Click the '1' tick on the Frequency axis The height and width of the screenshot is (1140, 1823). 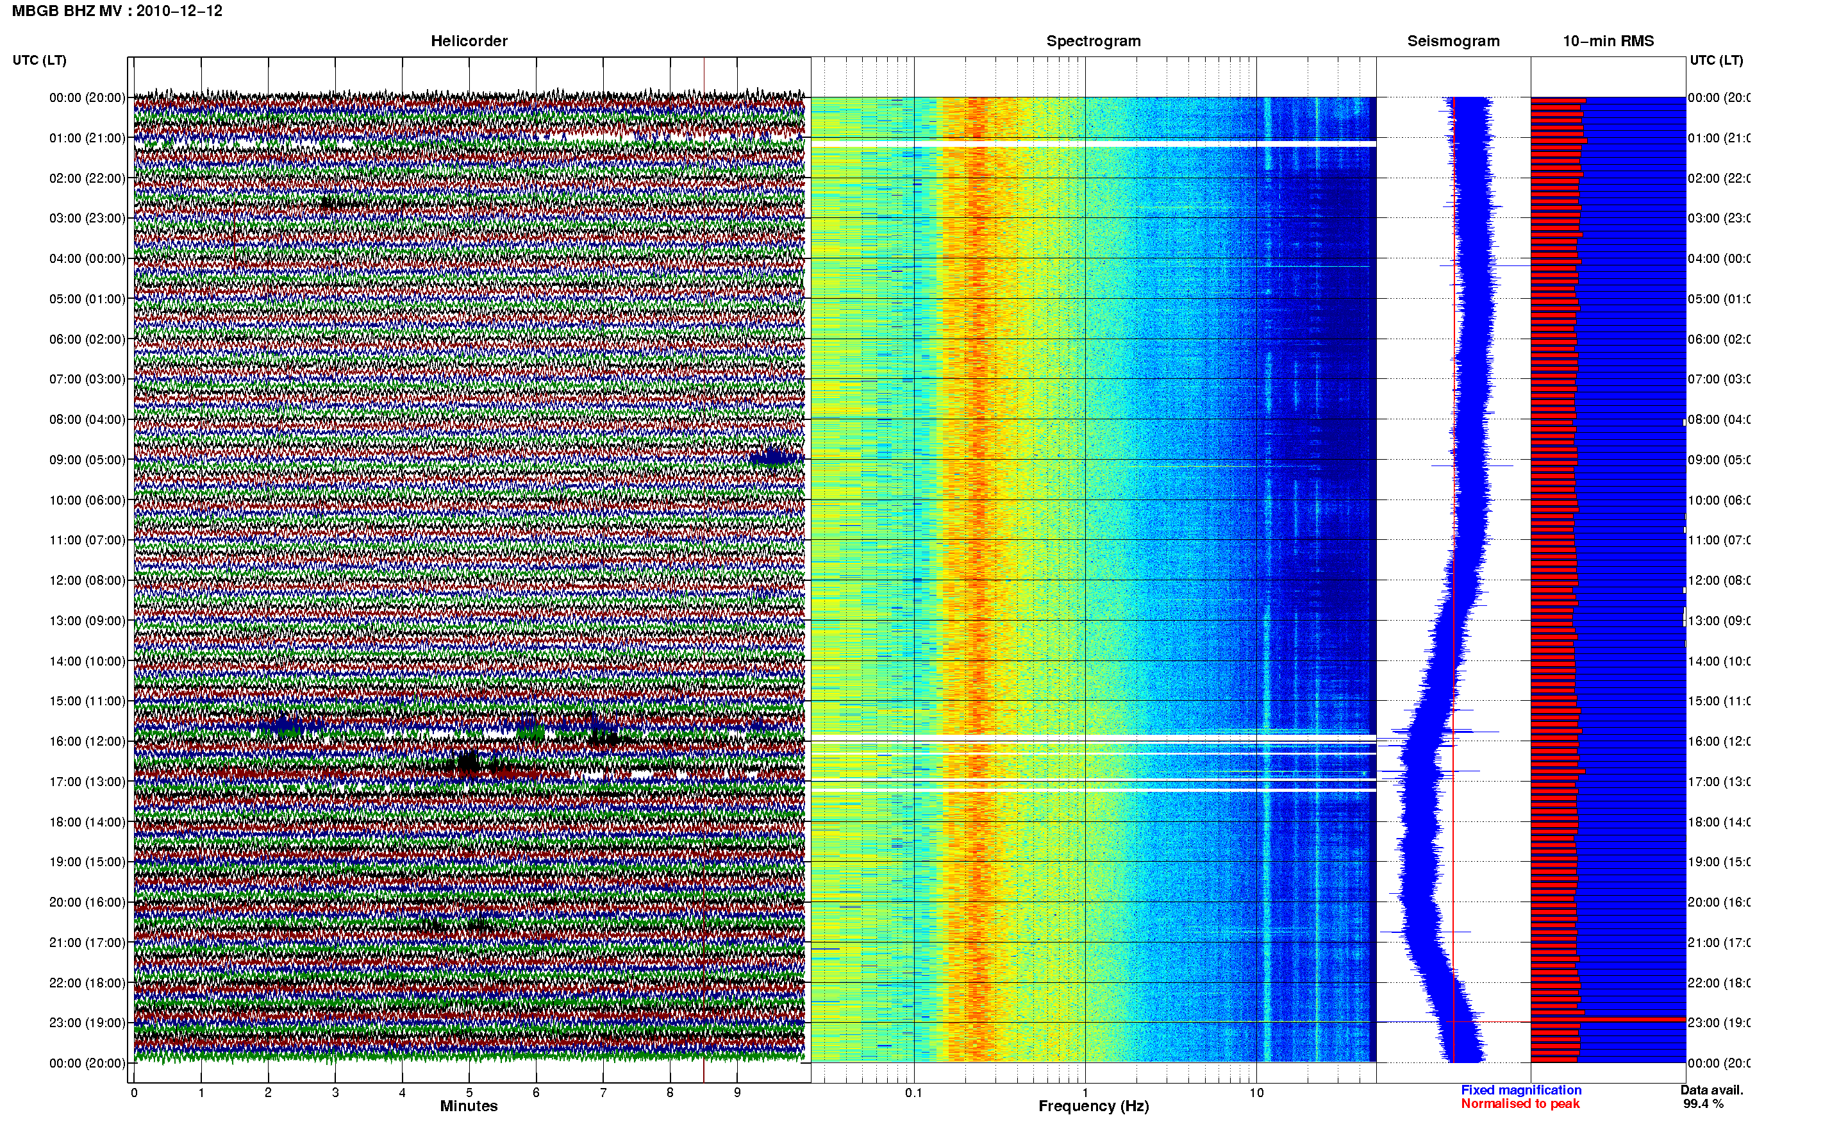1085,1093
